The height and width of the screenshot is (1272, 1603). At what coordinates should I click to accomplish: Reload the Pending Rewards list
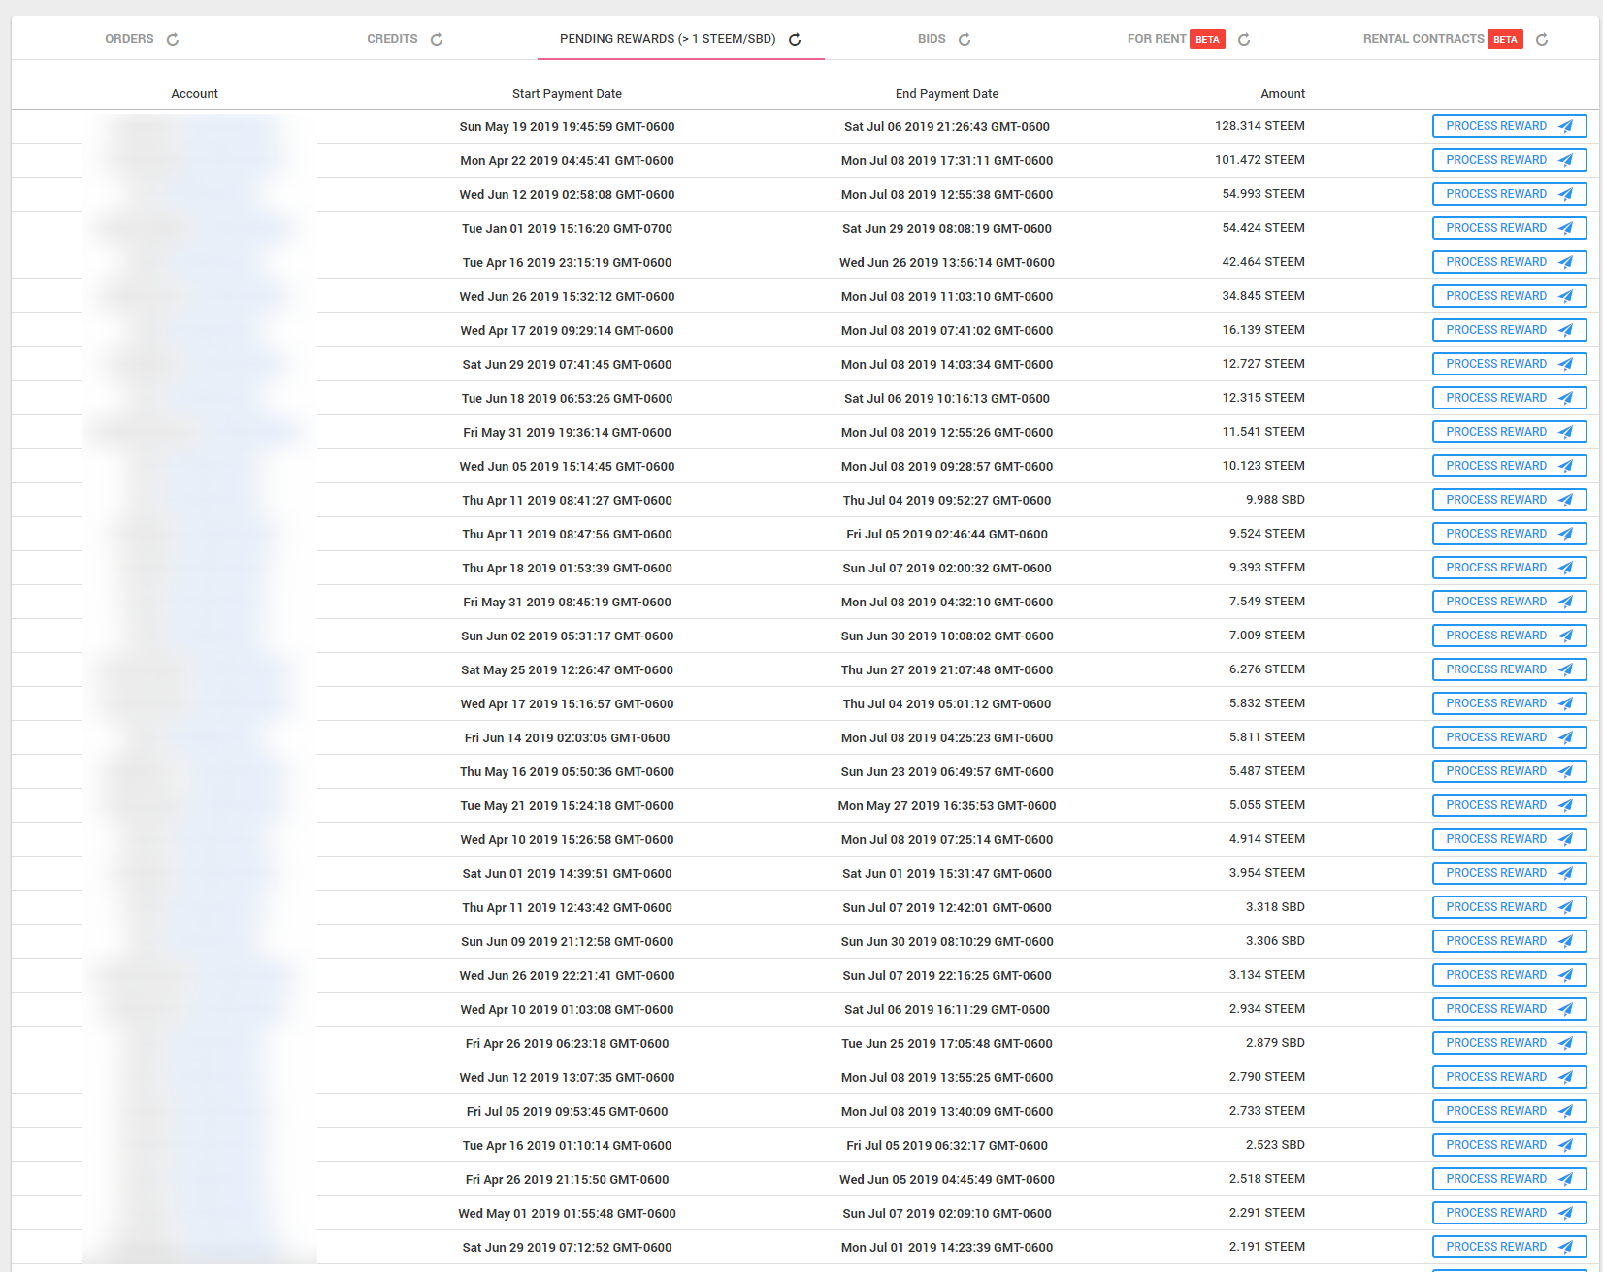click(x=795, y=40)
